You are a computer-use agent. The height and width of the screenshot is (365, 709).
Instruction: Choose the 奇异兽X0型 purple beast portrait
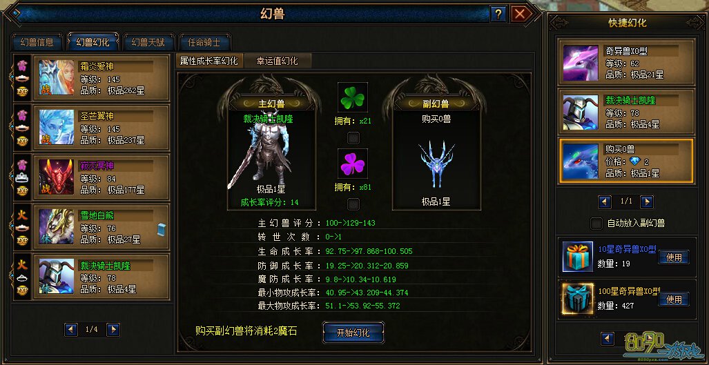581,63
